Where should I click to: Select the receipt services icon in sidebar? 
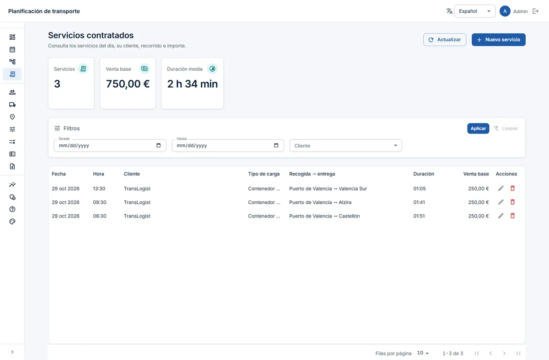pyautogui.click(x=12, y=74)
